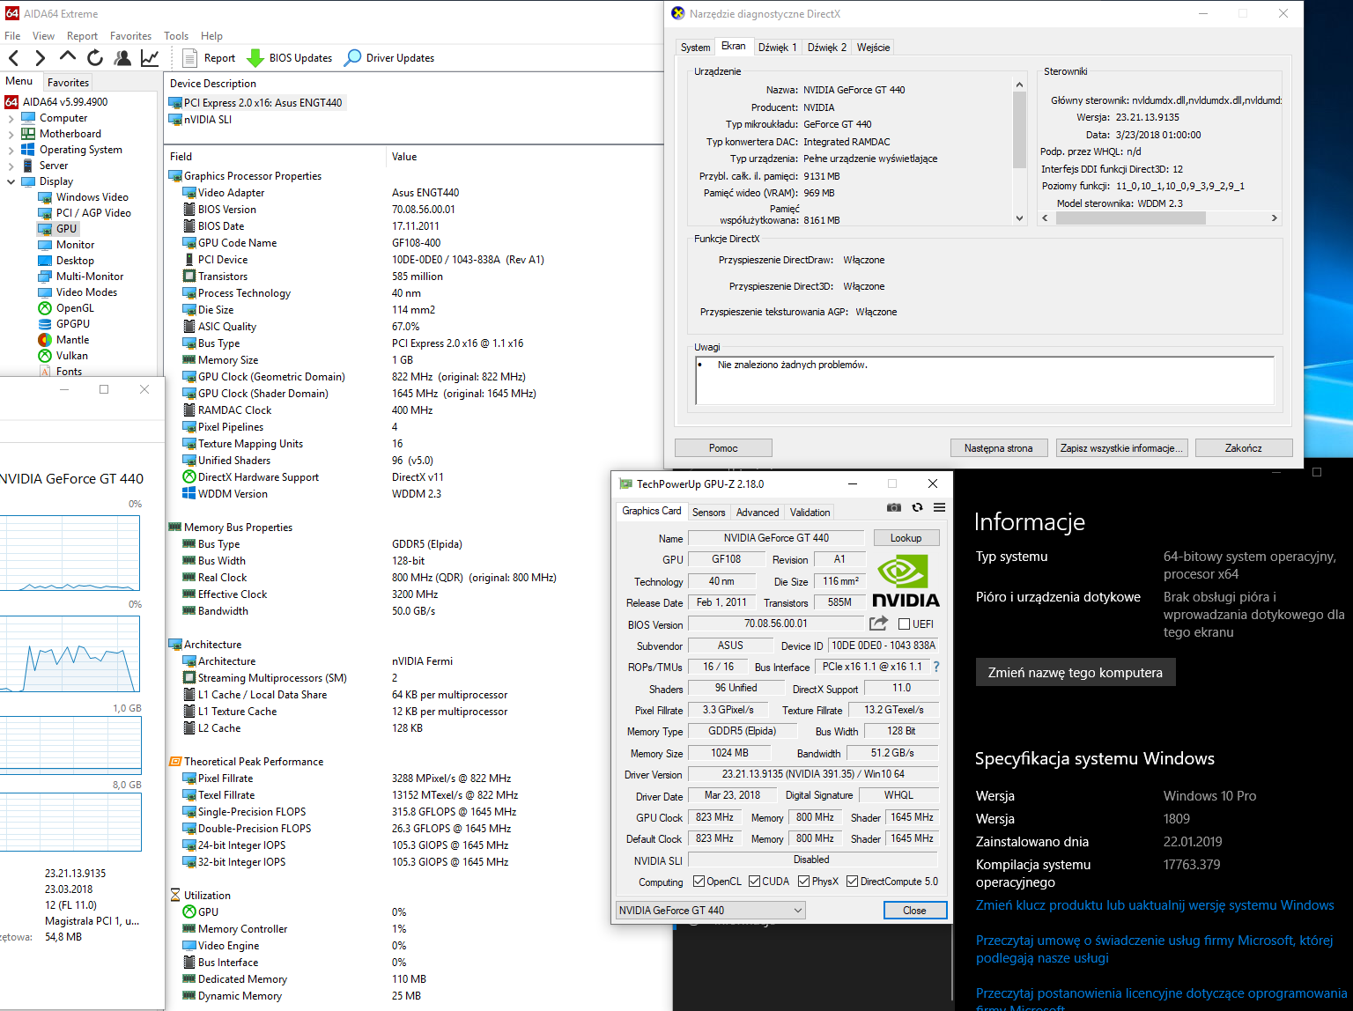
Task: Click the Bus Interface question mark in GPU-Z
Action: click(936, 667)
